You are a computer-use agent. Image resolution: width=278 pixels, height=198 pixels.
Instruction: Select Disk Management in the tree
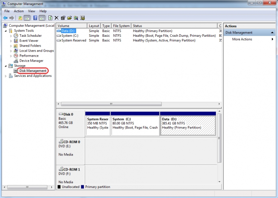[33, 71]
